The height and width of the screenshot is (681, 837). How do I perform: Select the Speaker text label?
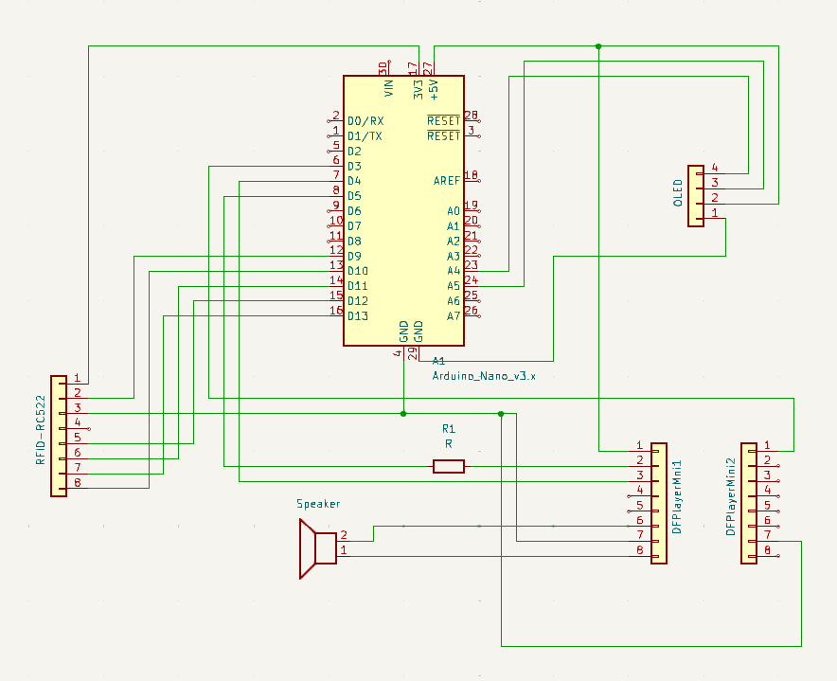tap(318, 504)
